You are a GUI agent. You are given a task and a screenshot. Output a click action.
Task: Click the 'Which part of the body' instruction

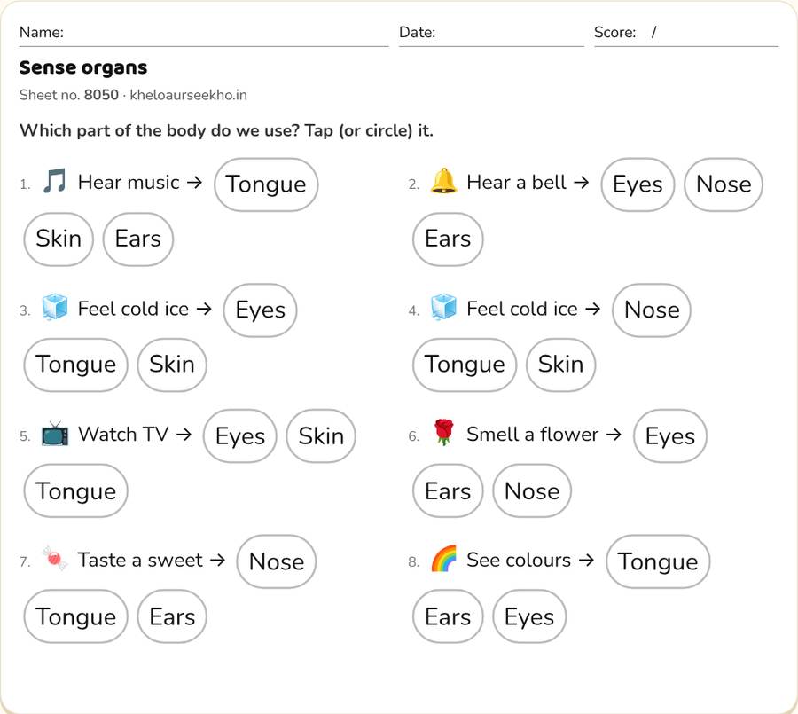226,131
